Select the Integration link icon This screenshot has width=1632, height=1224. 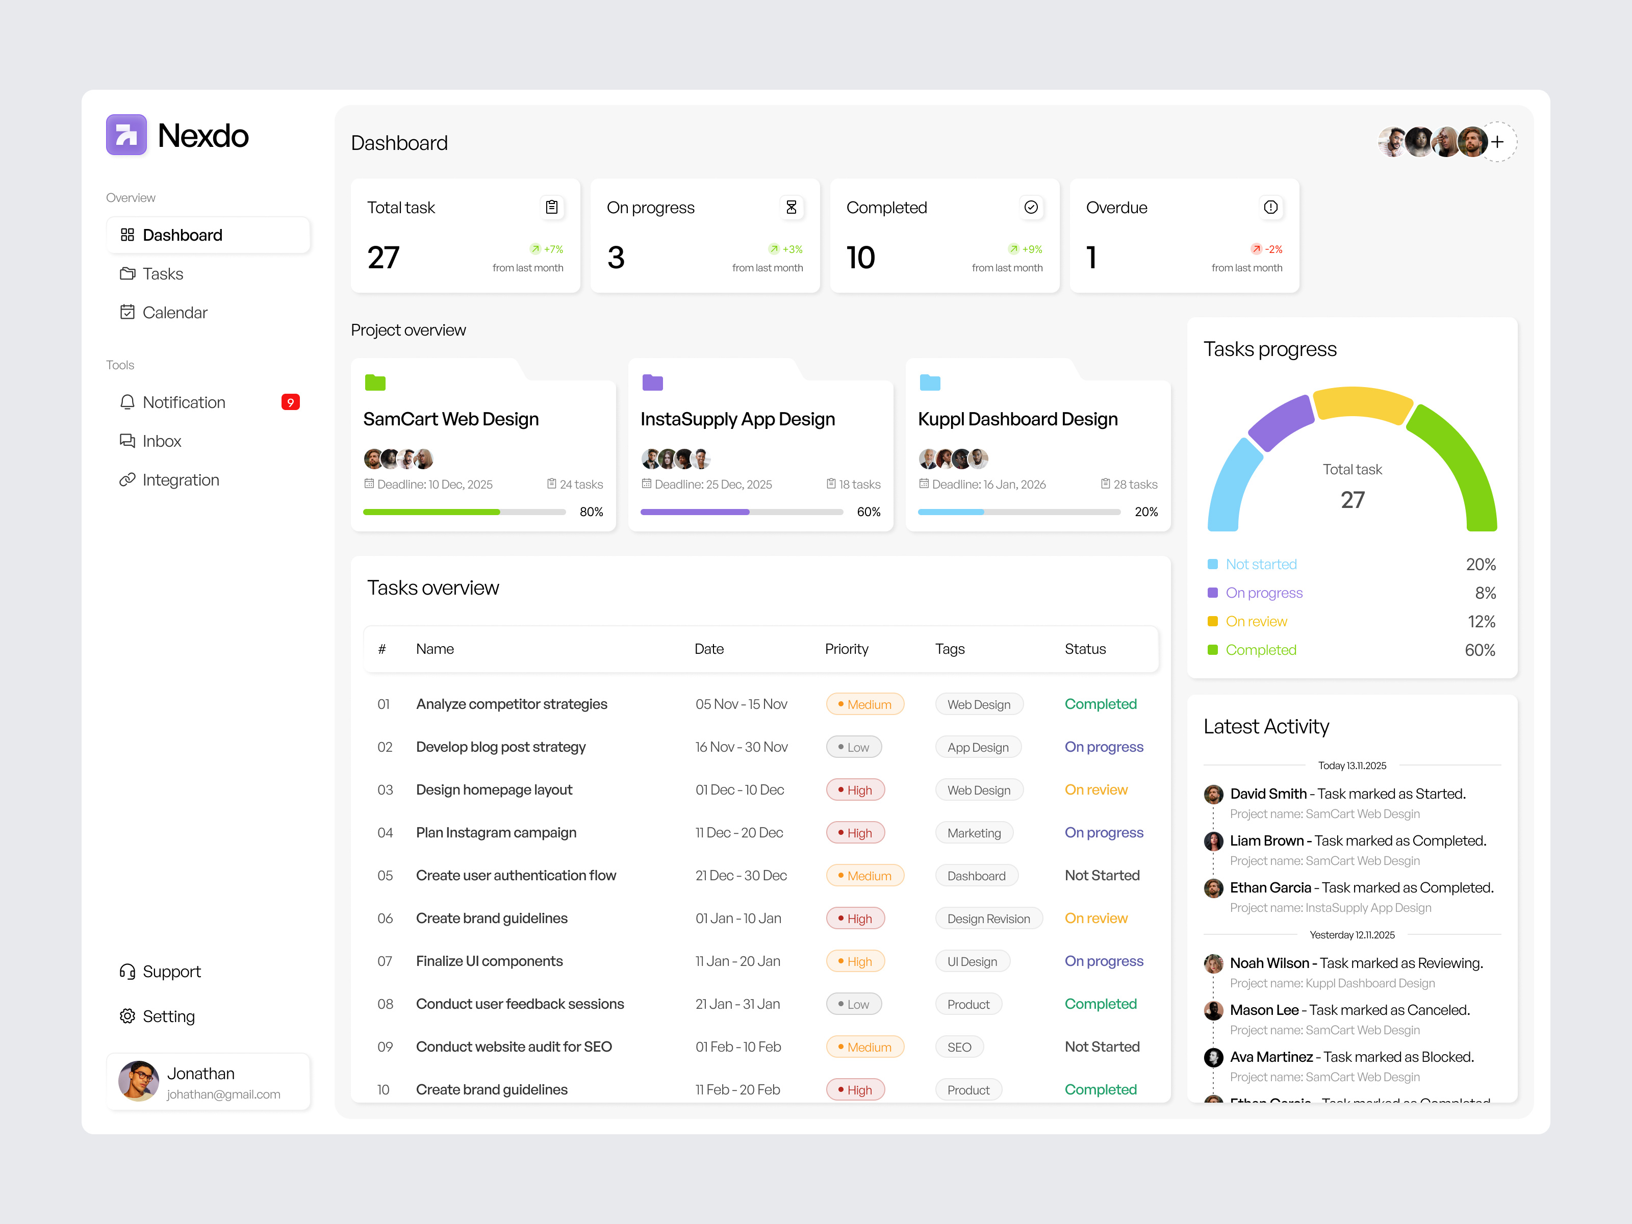pos(129,479)
